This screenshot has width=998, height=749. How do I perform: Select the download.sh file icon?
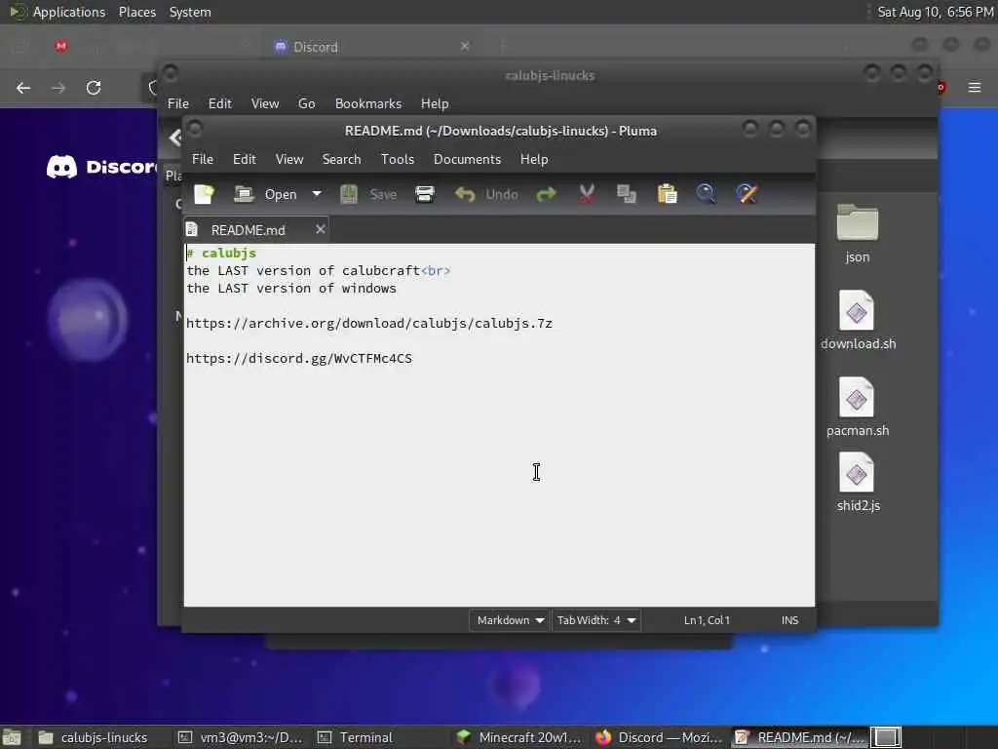(x=858, y=320)
